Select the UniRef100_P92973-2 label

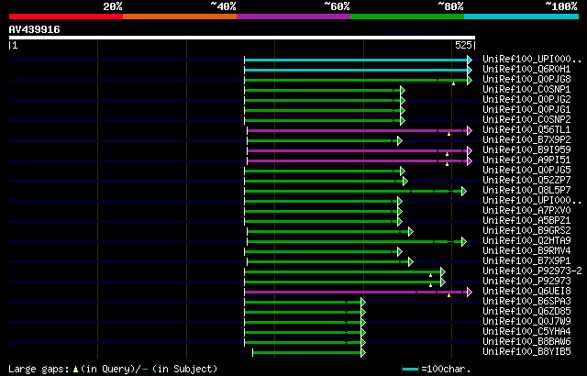click(532, 271)
